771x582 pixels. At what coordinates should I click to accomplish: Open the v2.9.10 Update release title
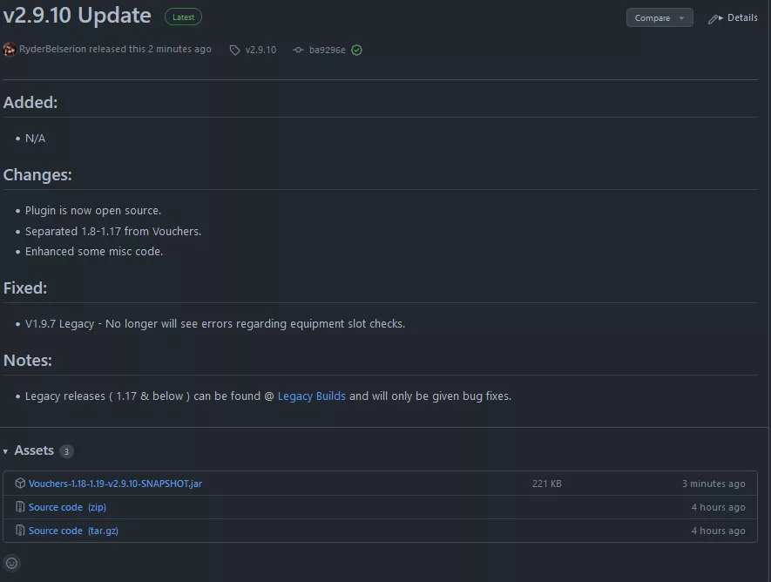77,16
